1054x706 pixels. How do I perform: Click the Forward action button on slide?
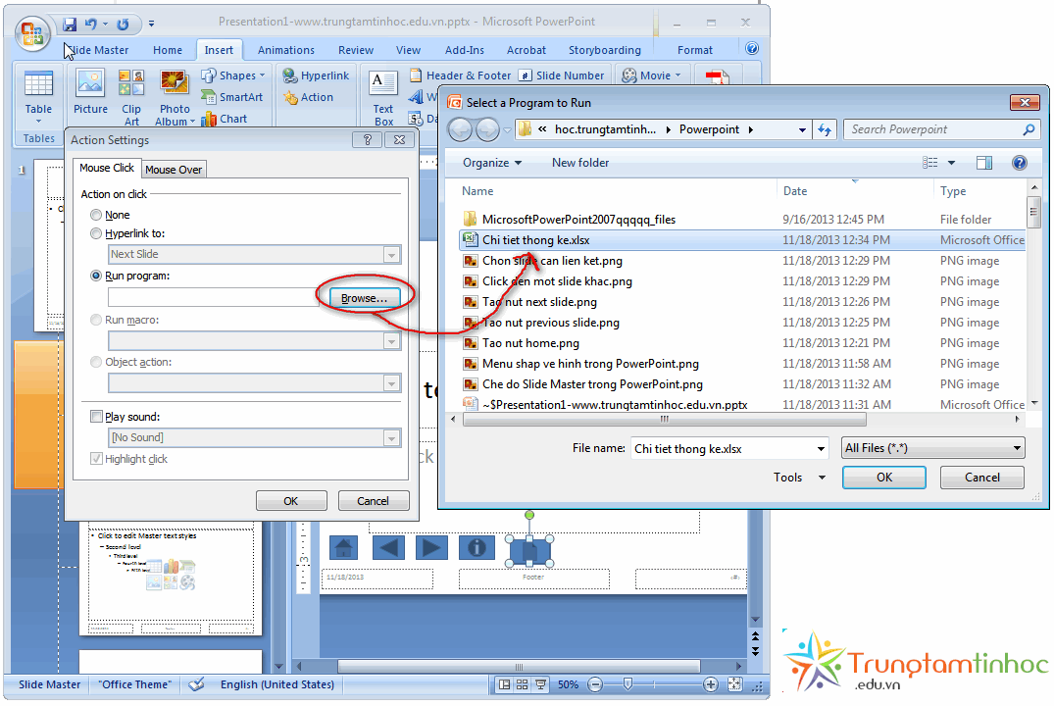click(432, 548)
